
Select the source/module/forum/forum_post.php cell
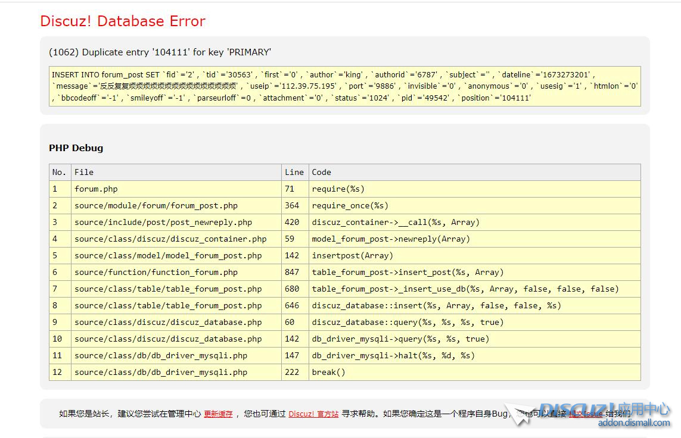(x=156, y=205)
